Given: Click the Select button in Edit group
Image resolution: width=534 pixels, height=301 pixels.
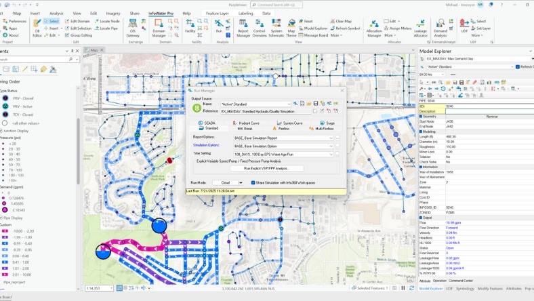Looking at the screenshot, I should click(x=51, y=21).
